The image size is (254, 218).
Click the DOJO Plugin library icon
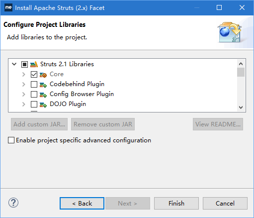pos(43,105)
